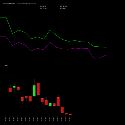Select the red candlestick for 04 Mar
125x125 pixels.
pyautogui.click(x=10, y=90)
